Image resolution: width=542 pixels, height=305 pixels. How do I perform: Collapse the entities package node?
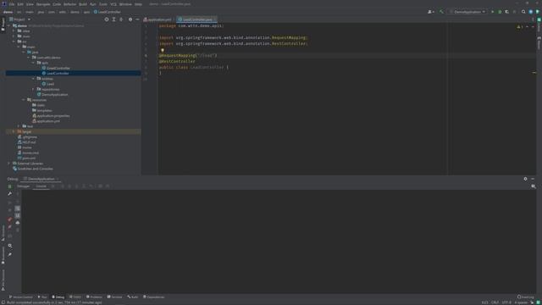(34, 79)
